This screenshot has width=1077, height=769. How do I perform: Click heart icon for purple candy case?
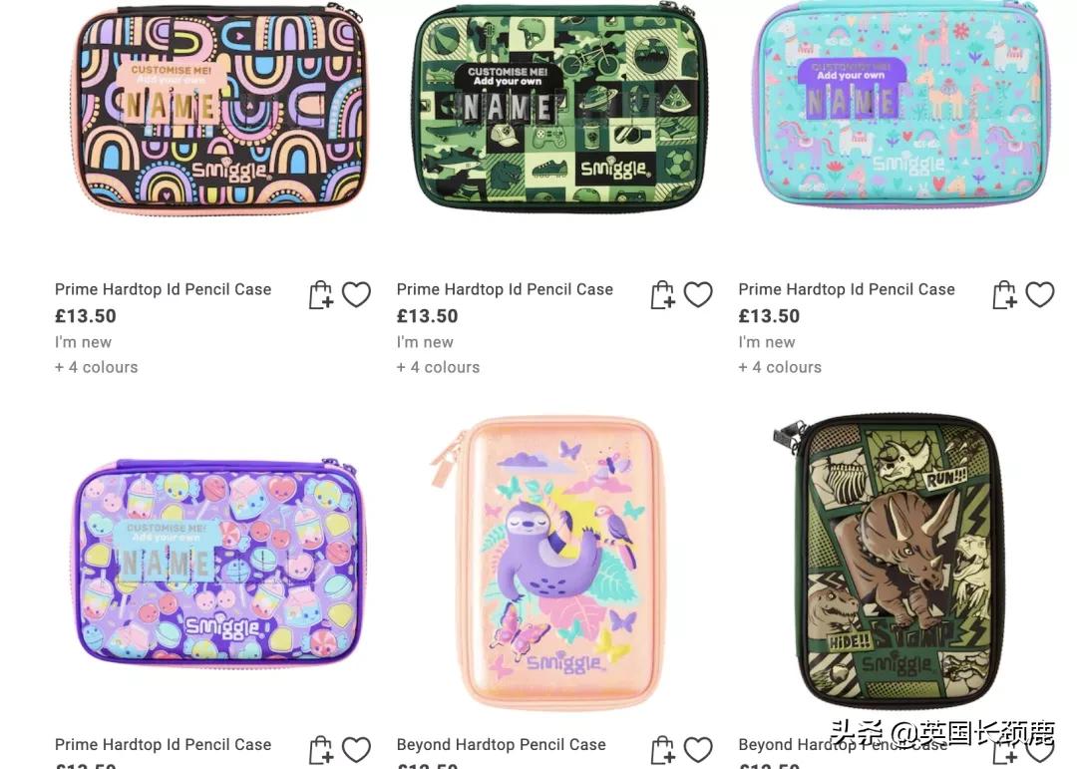tap(356, 750)
